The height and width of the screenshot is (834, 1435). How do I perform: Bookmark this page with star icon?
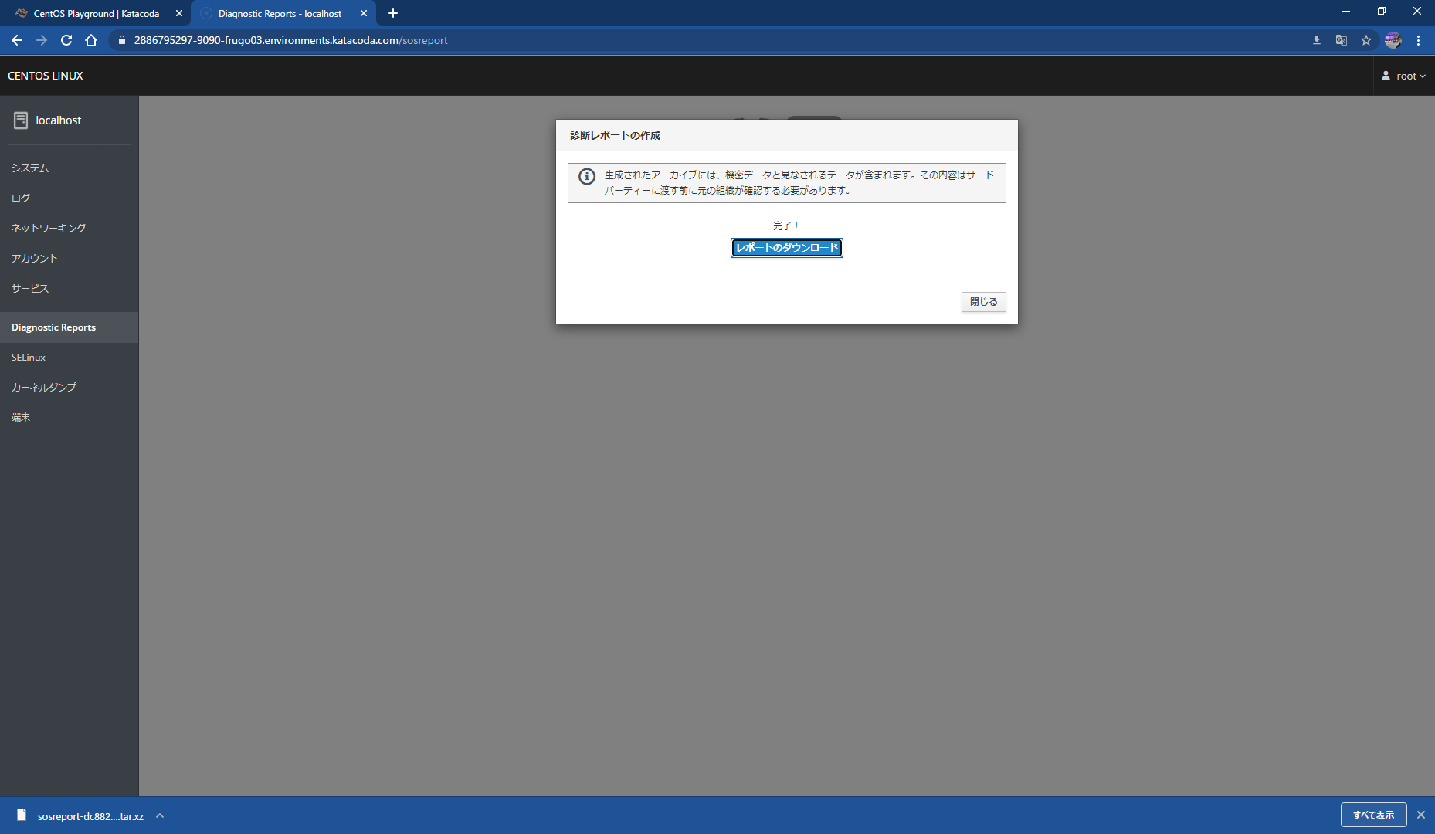(1366, 40)
